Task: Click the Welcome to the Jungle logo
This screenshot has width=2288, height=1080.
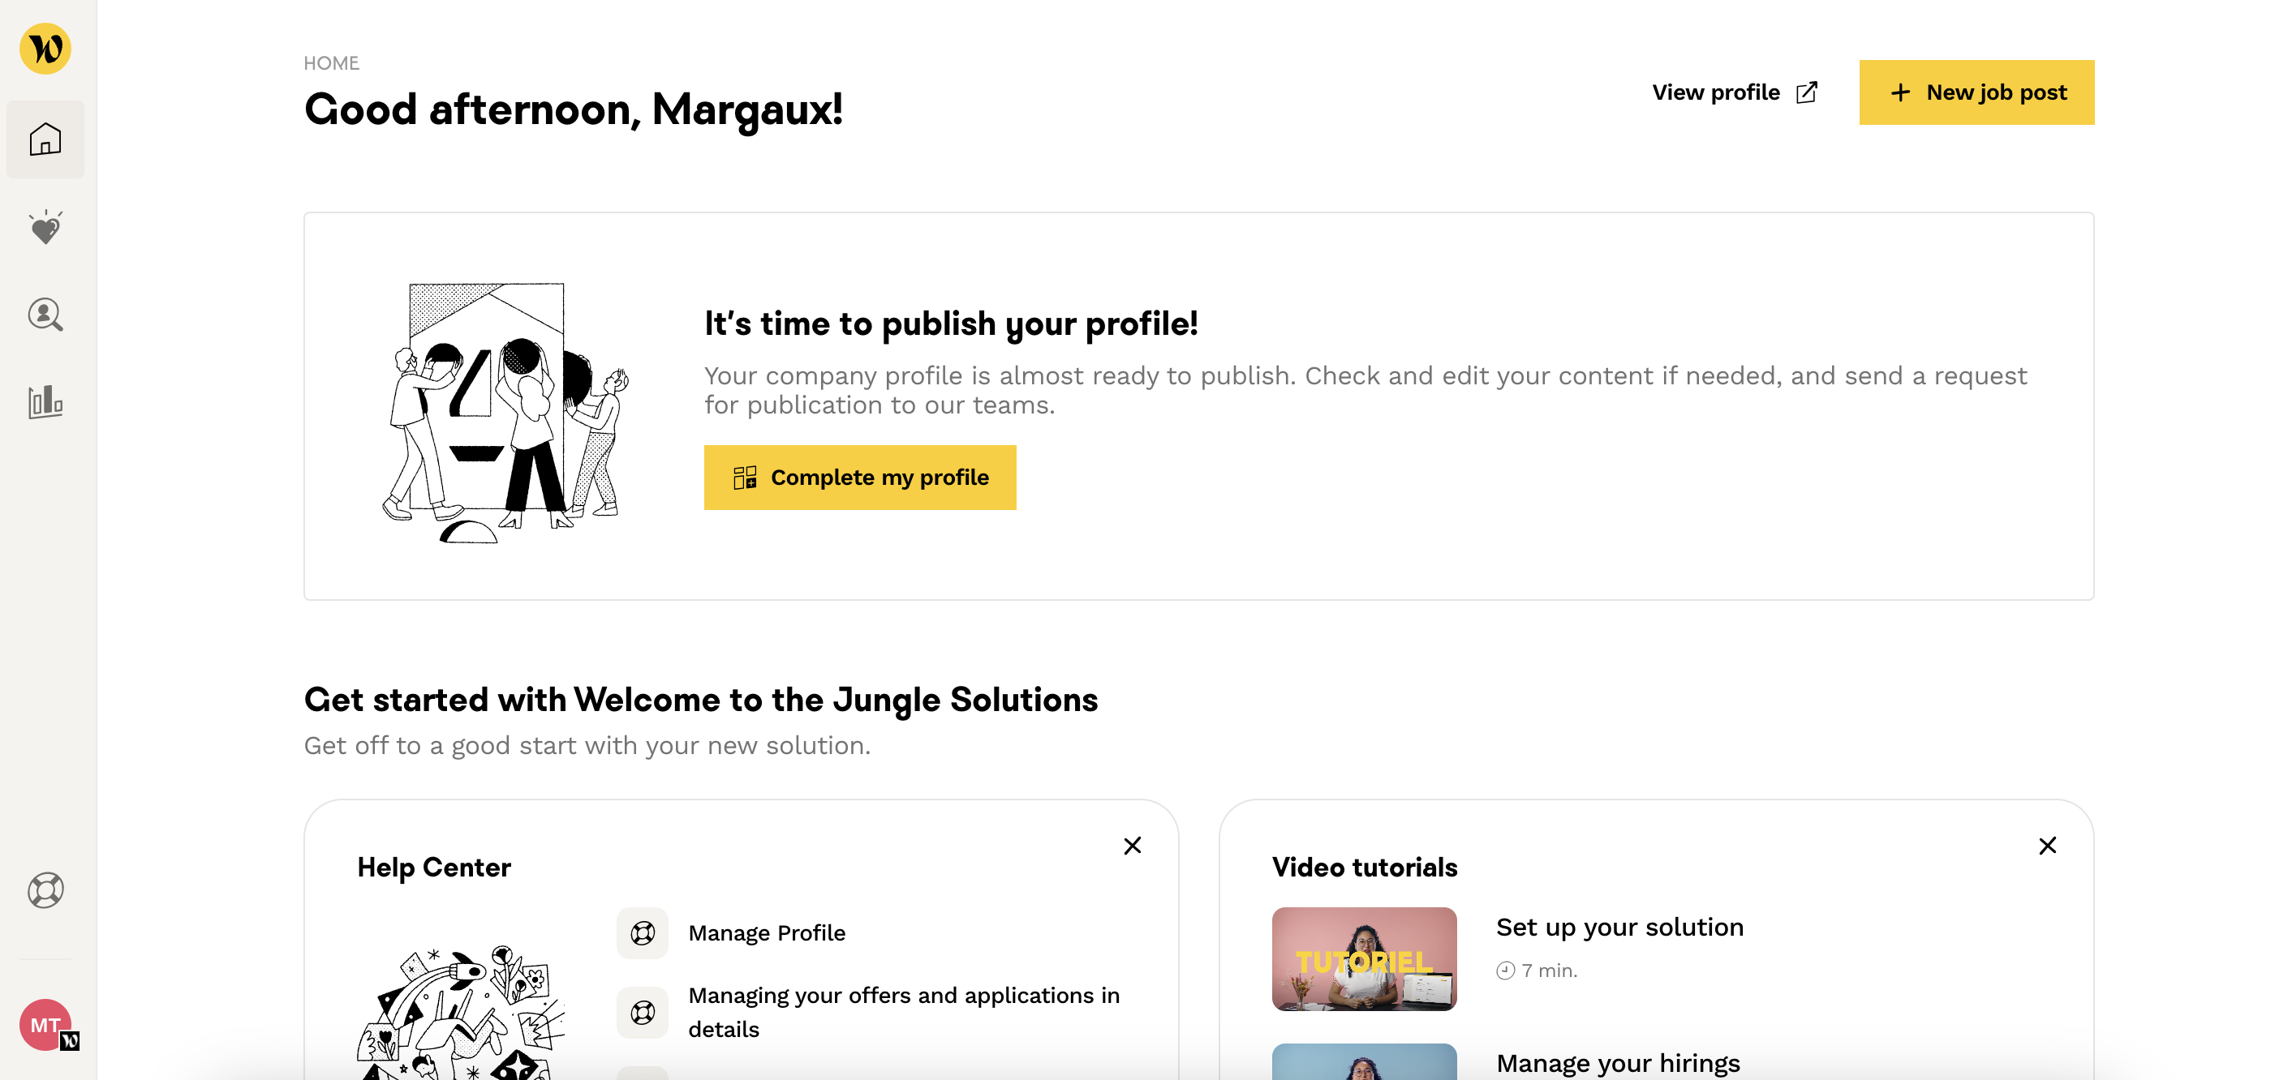Action: coord(45,48)
